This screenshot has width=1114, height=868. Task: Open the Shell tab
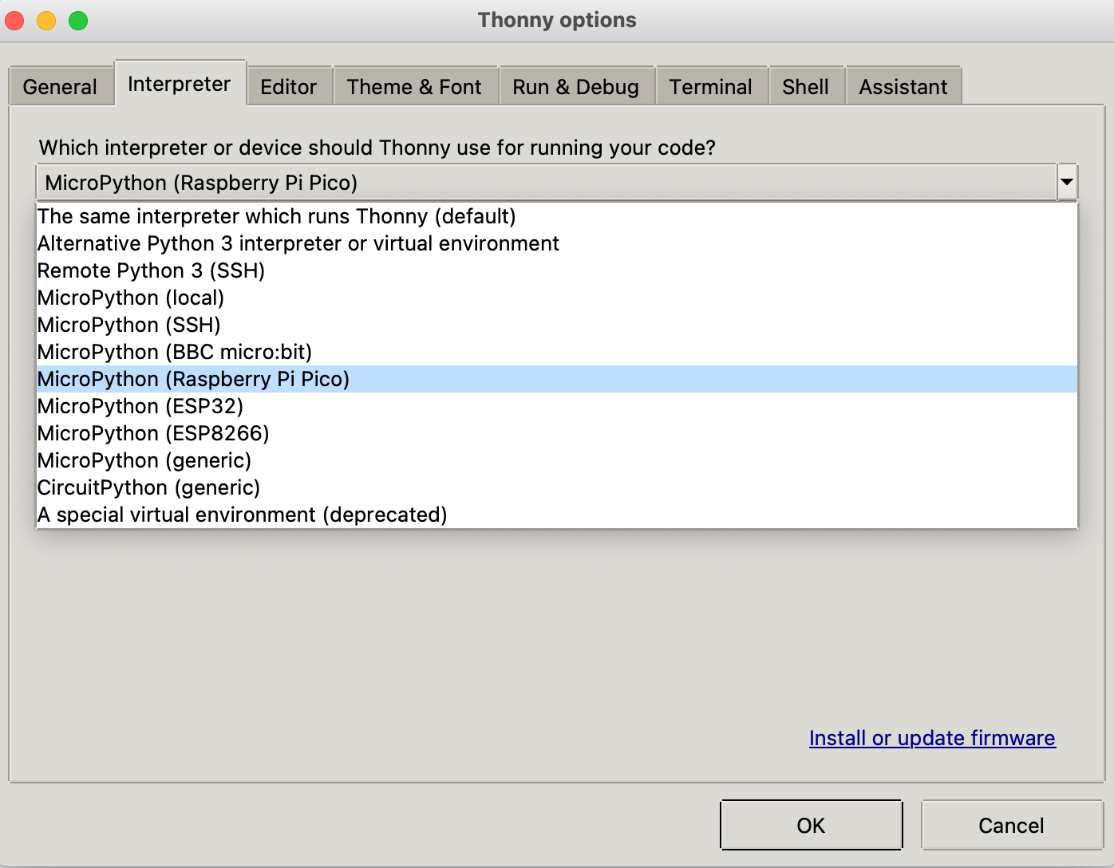tap(806, 86)
